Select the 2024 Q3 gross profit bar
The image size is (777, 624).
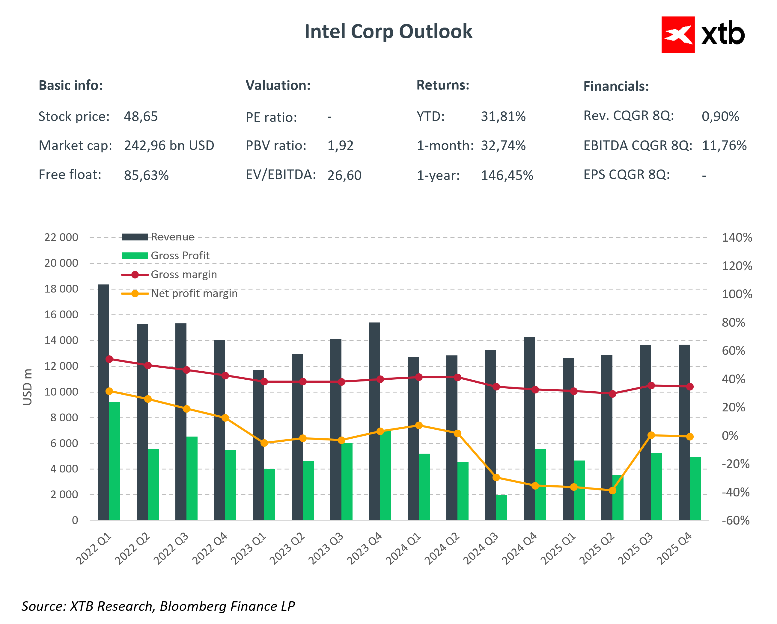501,507
